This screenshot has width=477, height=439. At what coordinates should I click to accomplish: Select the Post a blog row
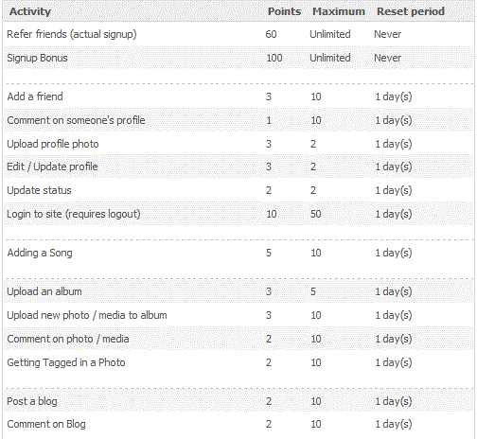pyautogui.click(x=238, y=401)
